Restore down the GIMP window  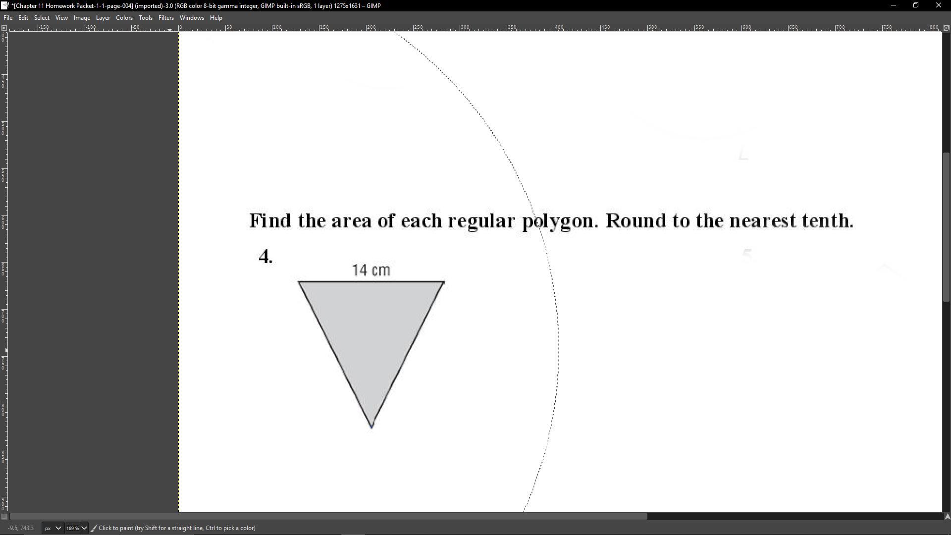pyautogui.click(x=915, y=5)
